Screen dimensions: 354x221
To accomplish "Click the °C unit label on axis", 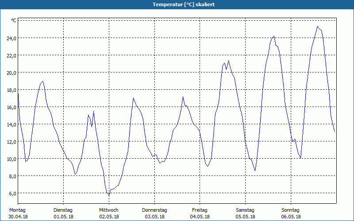I will [14, 20].
